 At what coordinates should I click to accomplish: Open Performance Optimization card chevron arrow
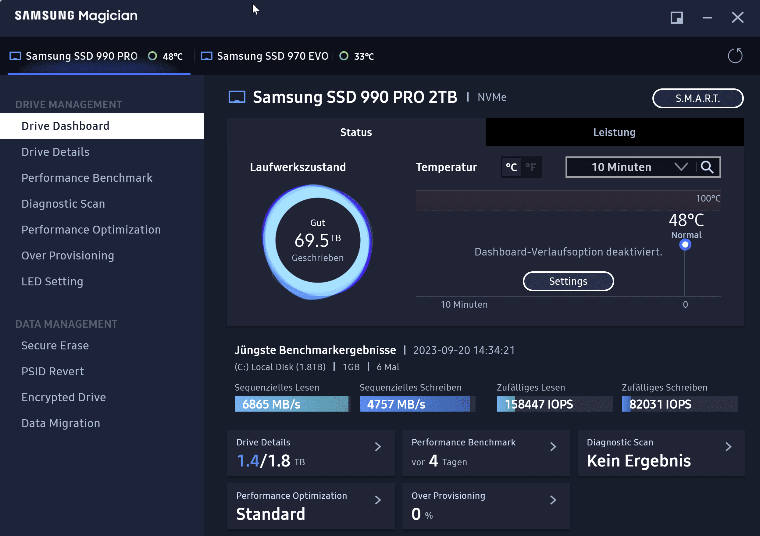pos(378,500)
